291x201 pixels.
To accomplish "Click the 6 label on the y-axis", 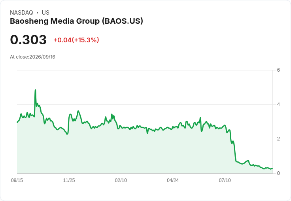I will (278, 70).
